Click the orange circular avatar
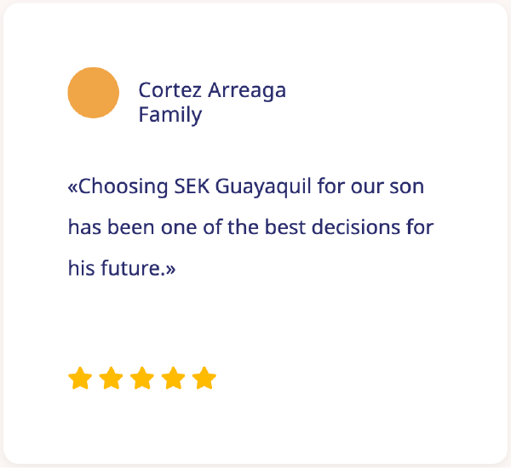511x469 pixels. coord(93,93)
